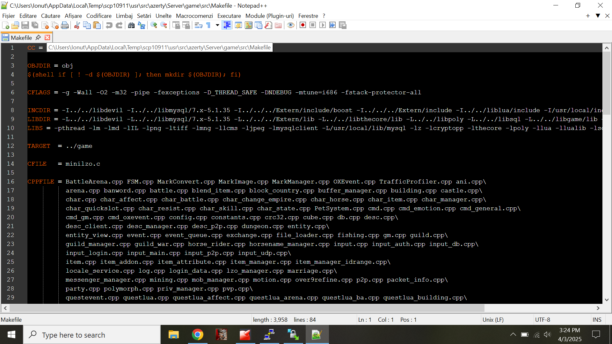Toggle show all characters pilcrow button
The image size is (612, 344).
coord(208,25)
